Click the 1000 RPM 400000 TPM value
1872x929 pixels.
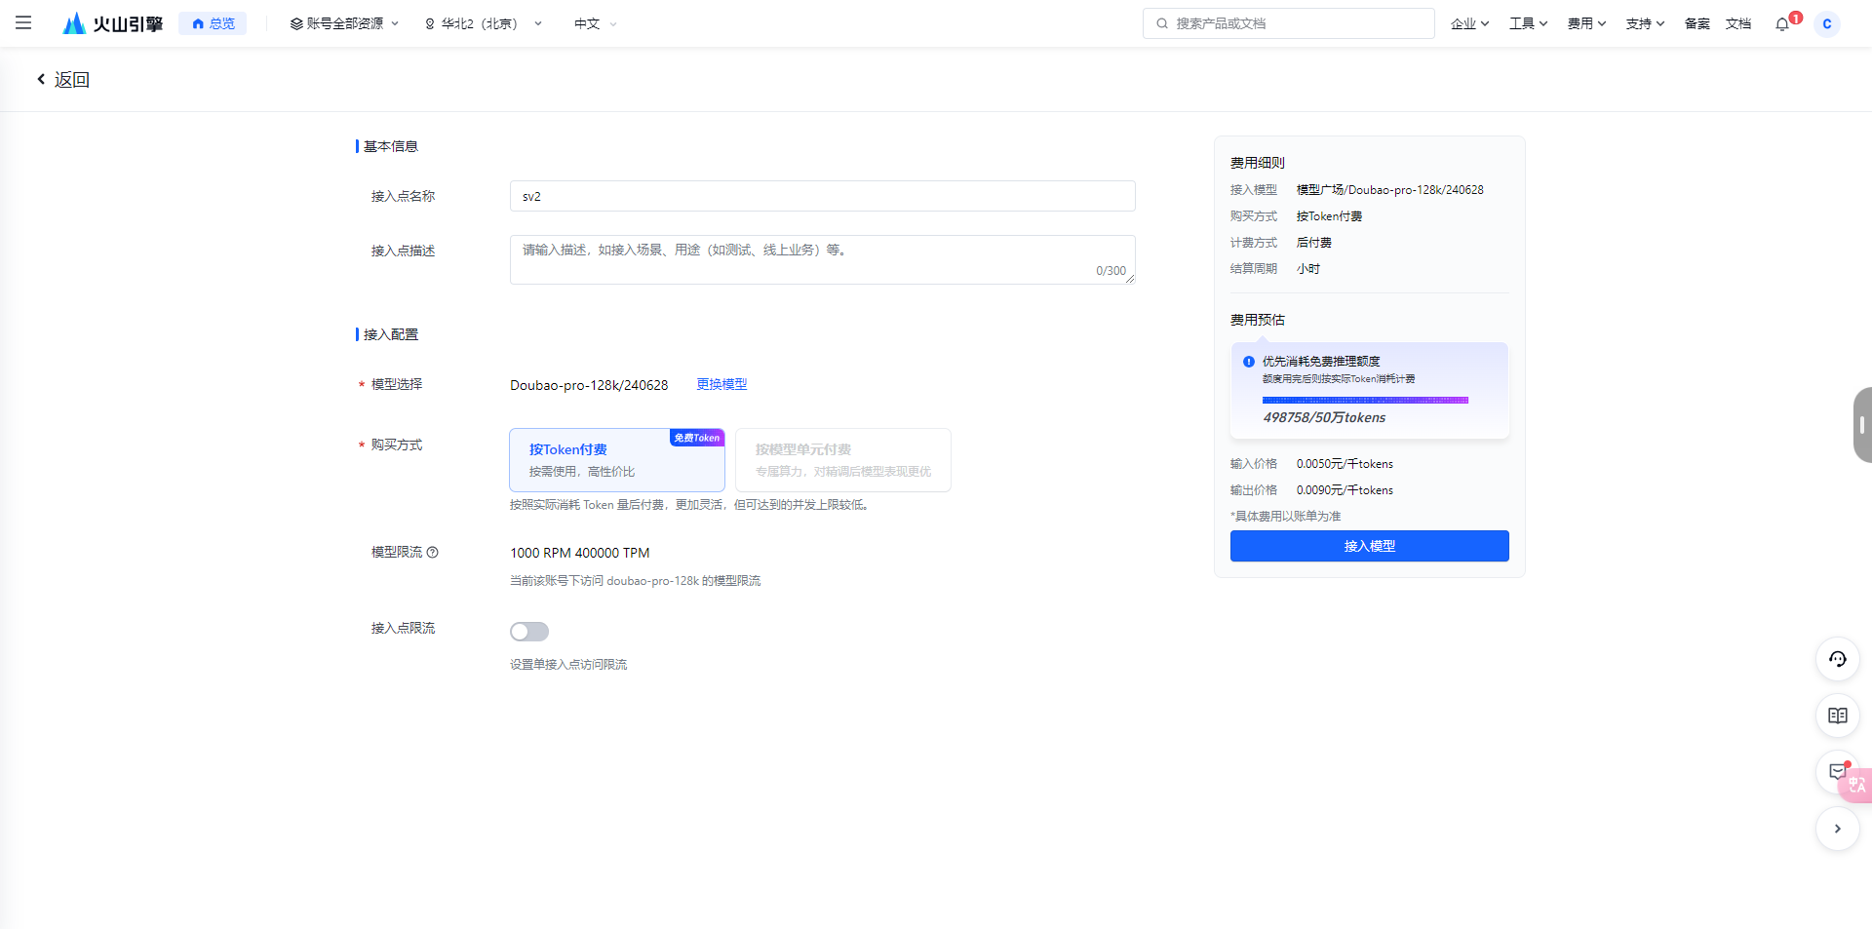tap(579, 553)
